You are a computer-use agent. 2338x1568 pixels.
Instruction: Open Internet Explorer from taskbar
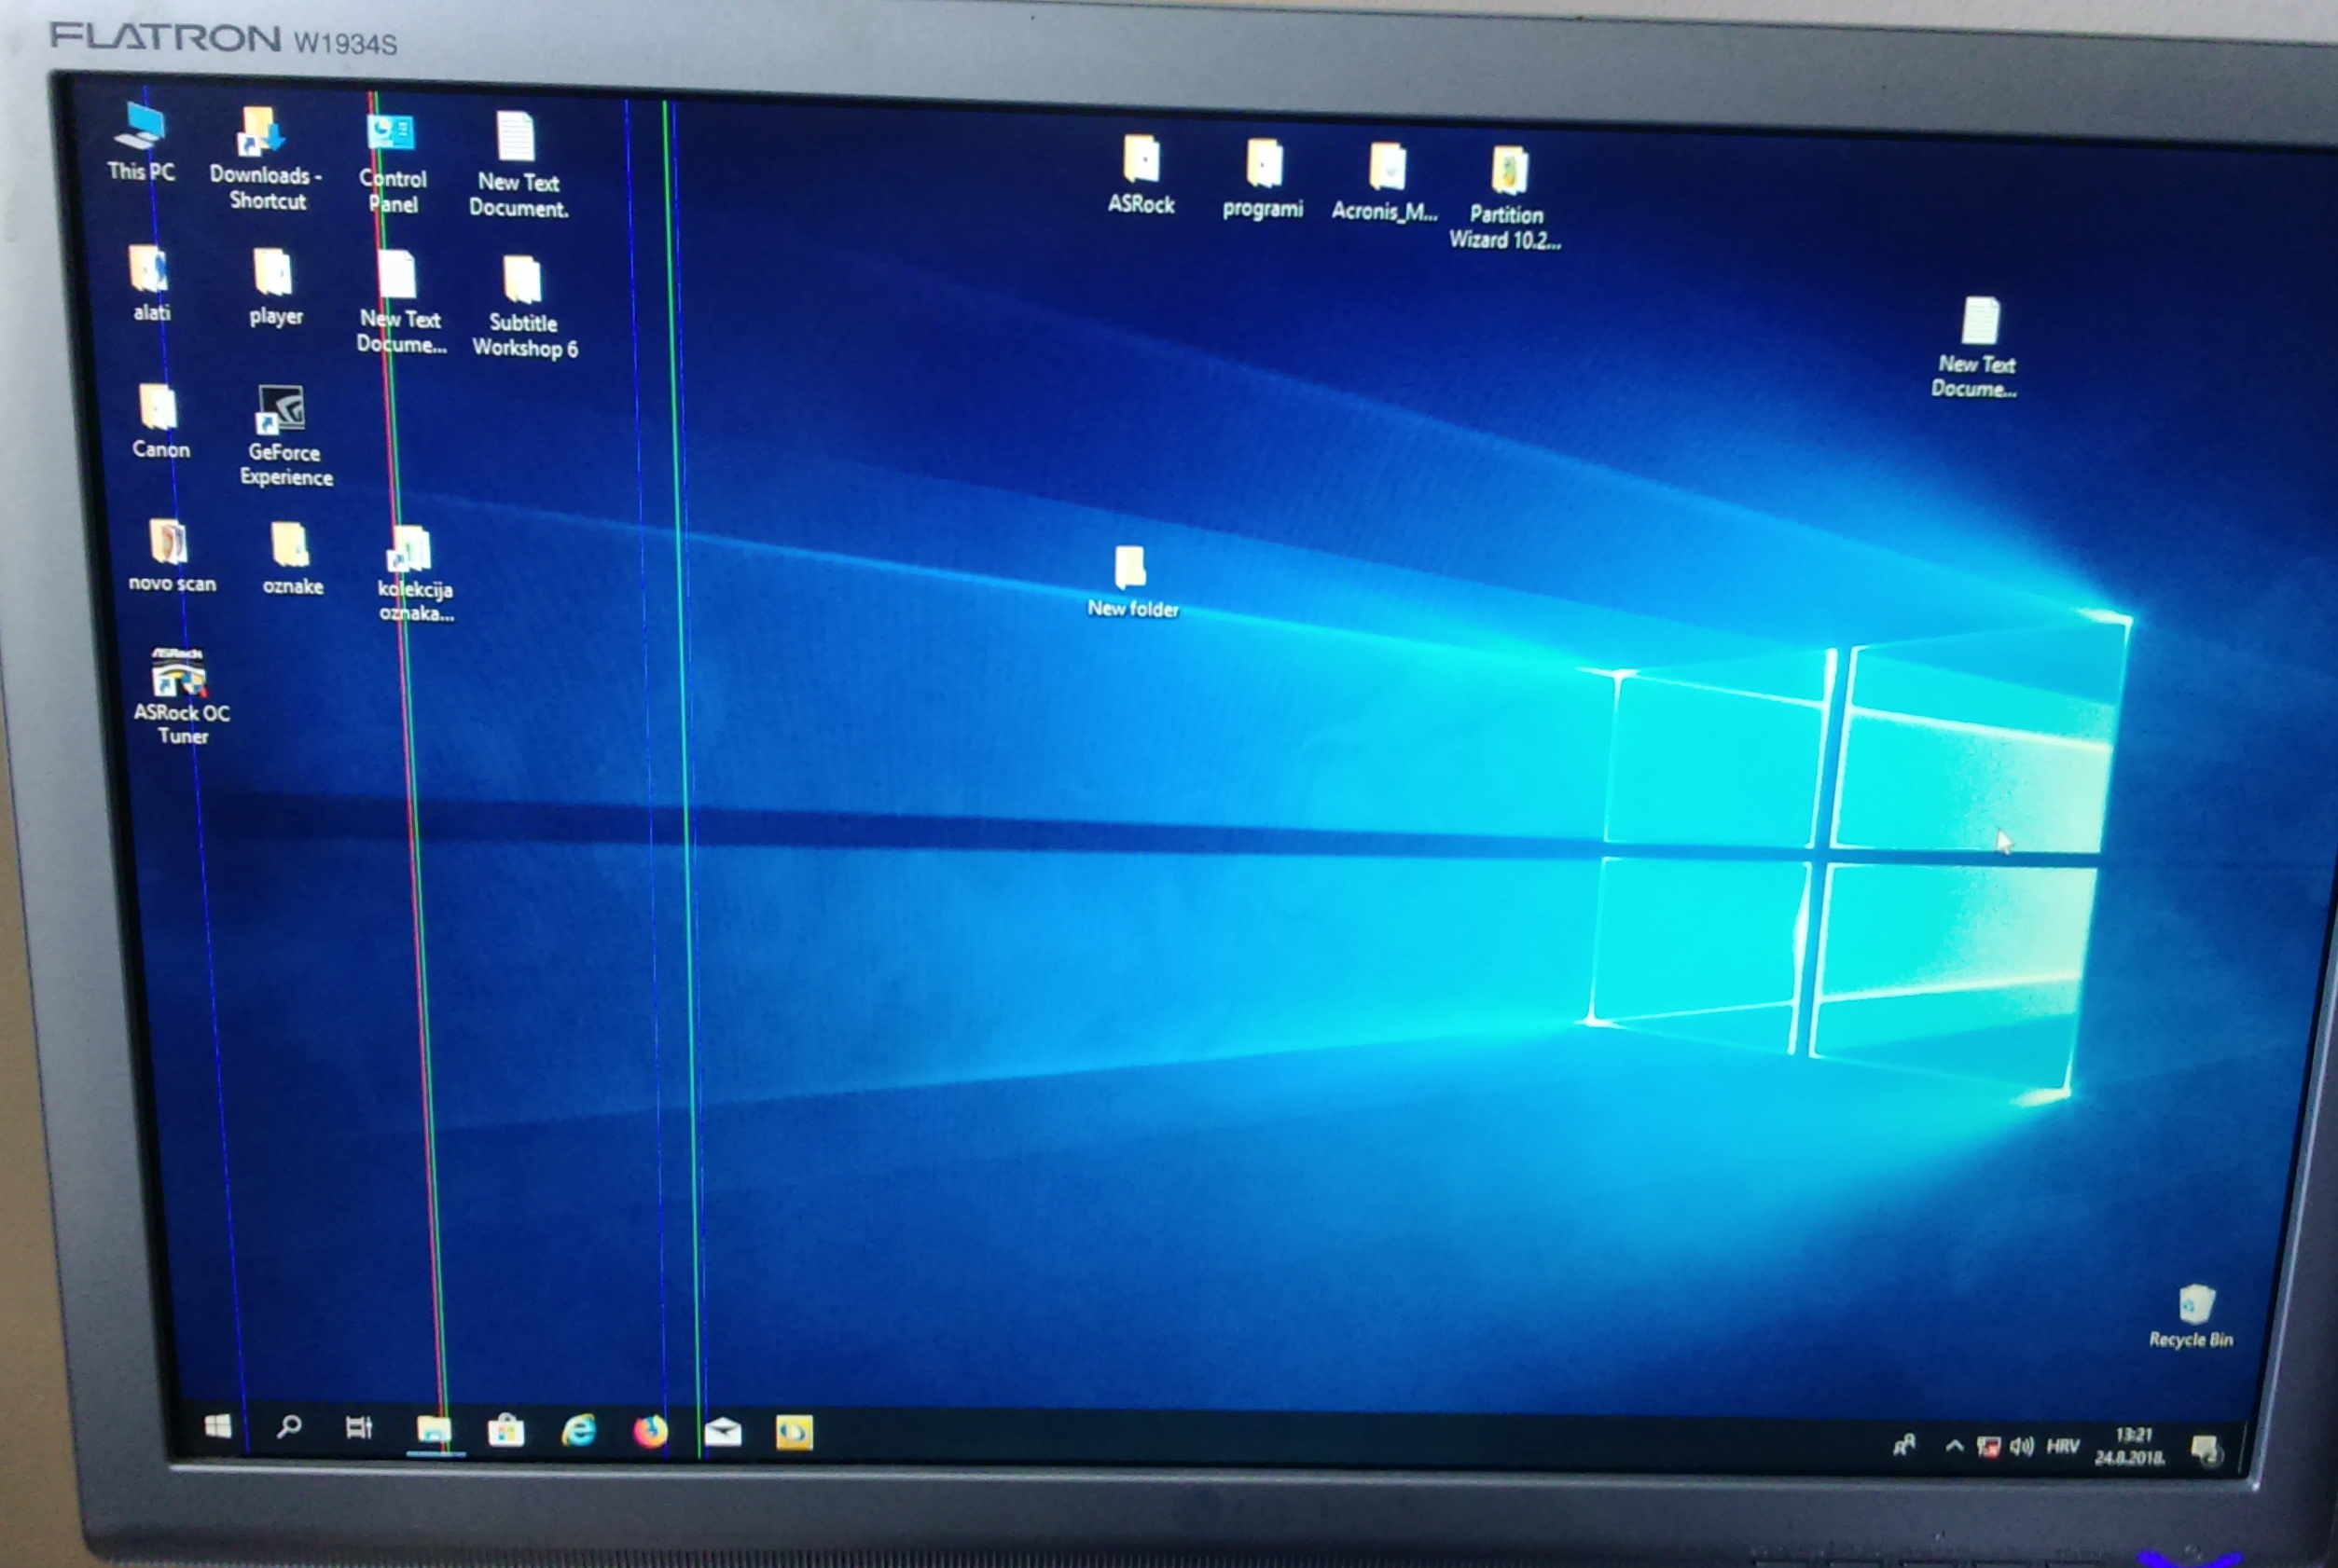coord(578,1431)
